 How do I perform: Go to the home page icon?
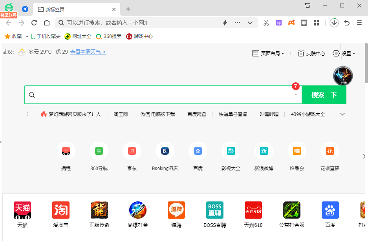click(47, 23)
